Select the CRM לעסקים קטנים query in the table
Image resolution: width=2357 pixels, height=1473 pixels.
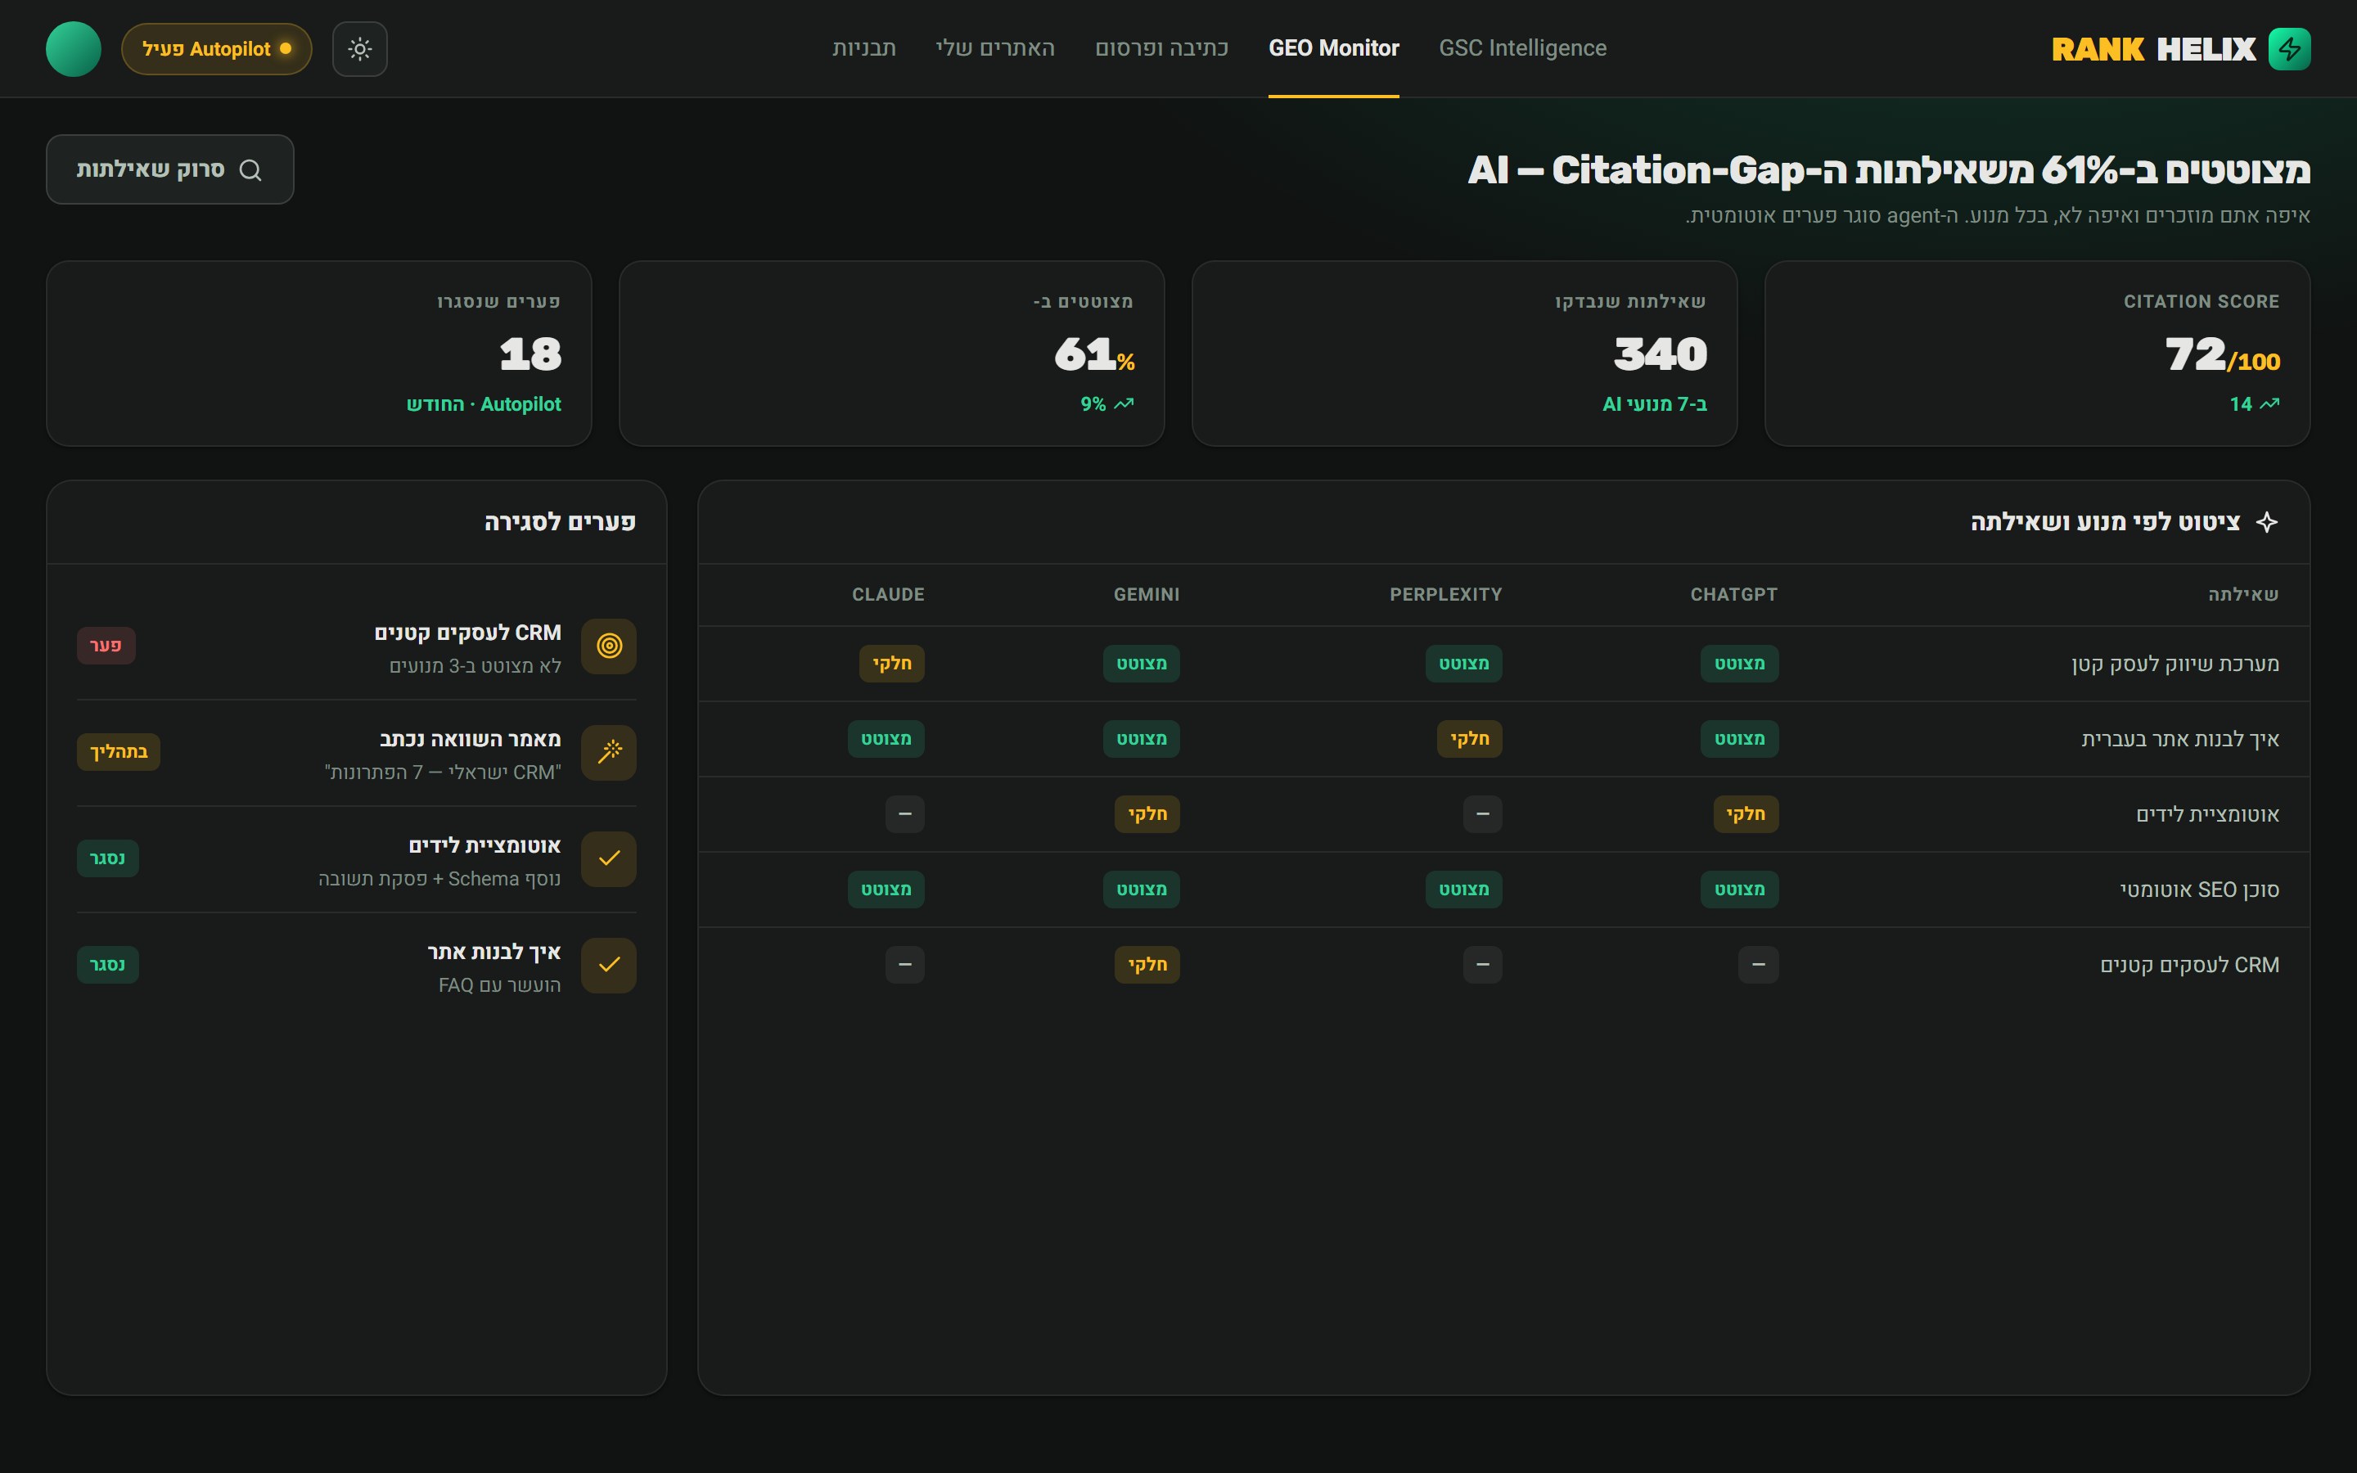pyautogui.click(x=2189, y=965)
